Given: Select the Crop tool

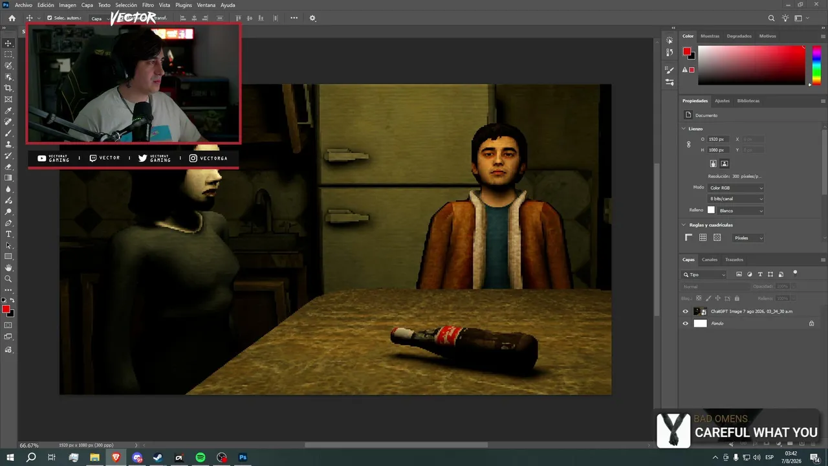Looking at the screenshot, I should [8, 88].
